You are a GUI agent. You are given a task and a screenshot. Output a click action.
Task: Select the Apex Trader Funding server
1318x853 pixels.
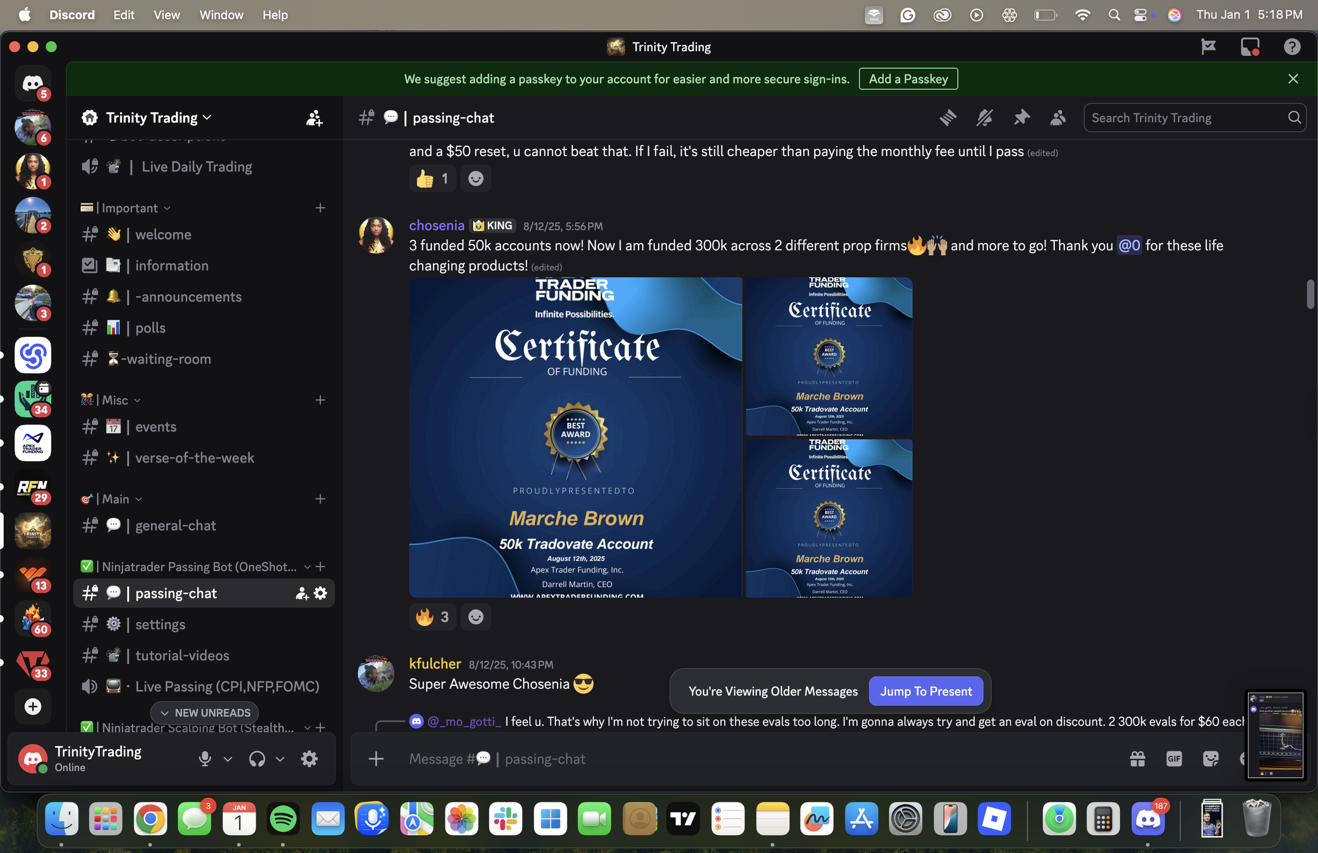tap(32, 442)
